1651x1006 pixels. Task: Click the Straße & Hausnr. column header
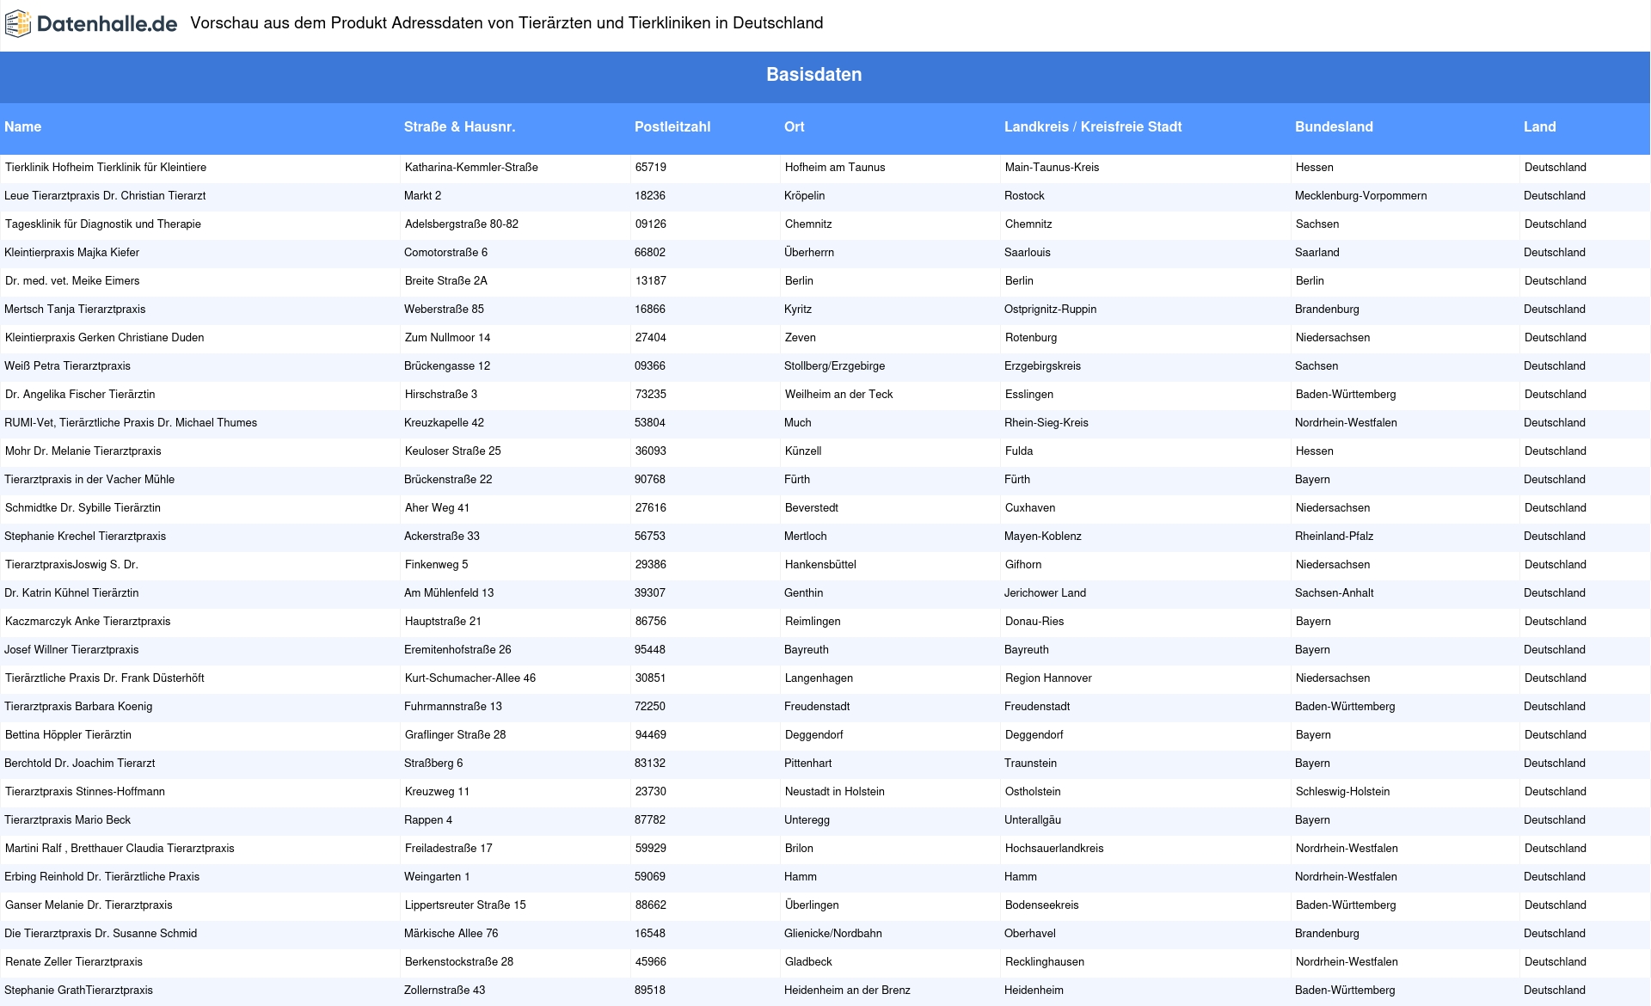(x=459, y=127)
